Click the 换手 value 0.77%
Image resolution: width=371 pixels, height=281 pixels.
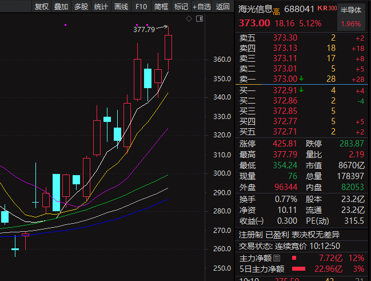tap(286, 200)
